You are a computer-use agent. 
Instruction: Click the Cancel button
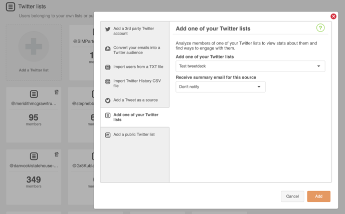click(292, 196)
